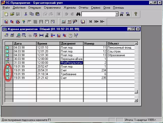Open the Операции menu
Screen dimensions: 163x123
coord(35,8)
